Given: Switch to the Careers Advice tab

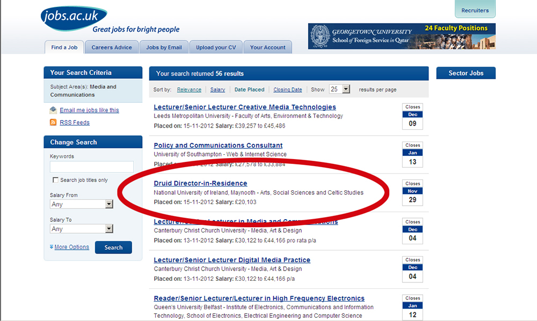Looking at the screenshot, I should coord(112,47).
